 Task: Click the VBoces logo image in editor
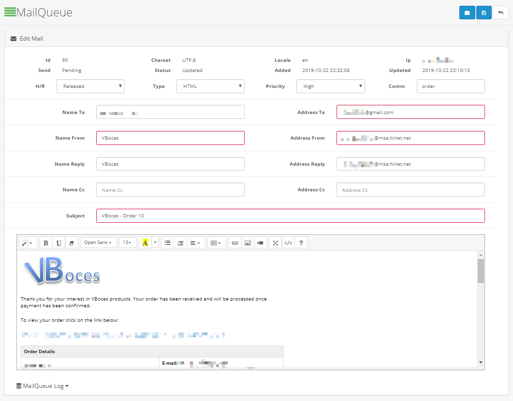61,270
